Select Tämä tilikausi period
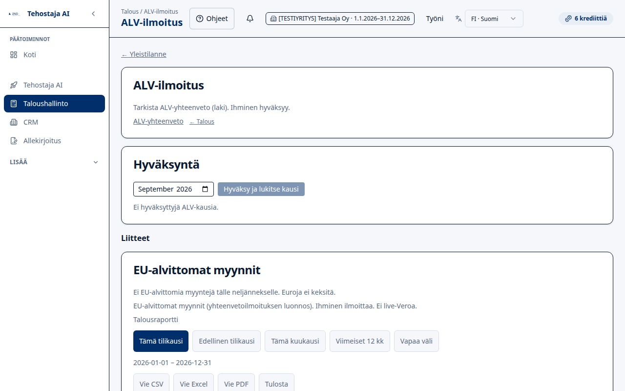625x391 pixels. 161,341
